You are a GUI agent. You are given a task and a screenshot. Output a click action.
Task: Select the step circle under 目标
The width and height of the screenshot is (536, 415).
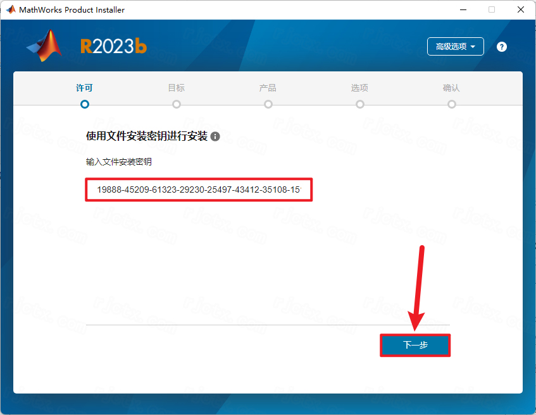pos(177,104)
